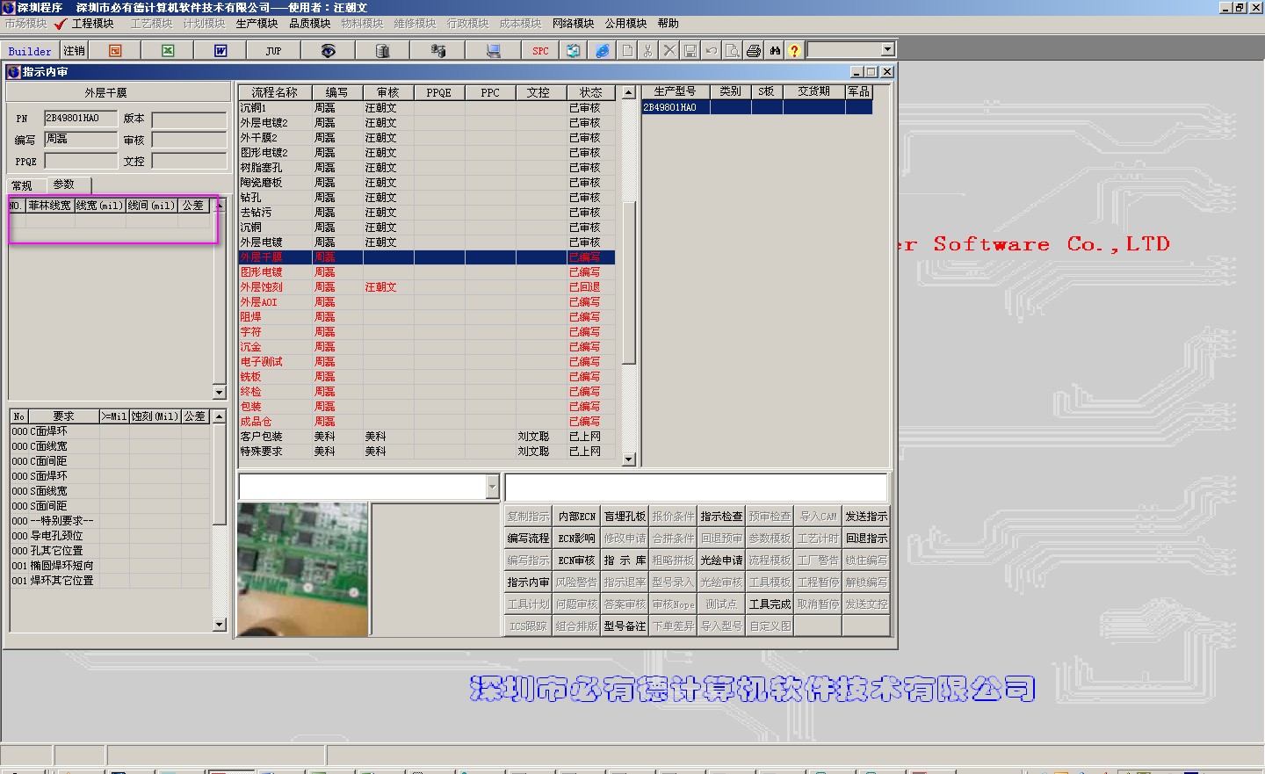Click the 回退指示 button
Screen dimensions: 1265x774
pyautogui.click(x=866, y=539)
